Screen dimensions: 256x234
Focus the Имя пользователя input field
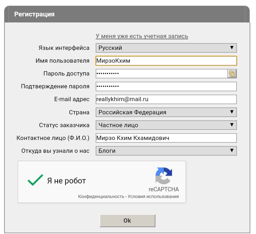pyautogui.click(x=166, y=61)
